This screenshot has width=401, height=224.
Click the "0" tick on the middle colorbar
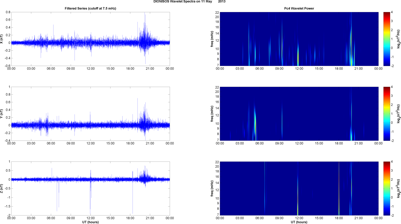[x=392, y=123]
